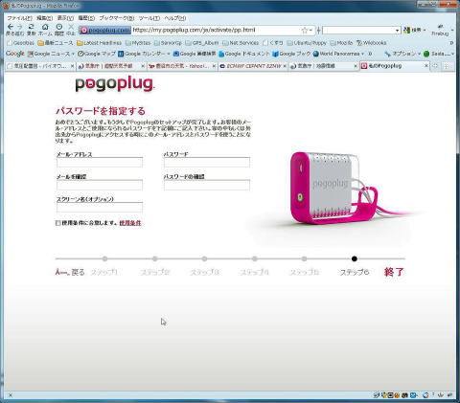Click the Google Maps toolbar button
The width and height of the screenshot is (460, 403).
pos(97,54)
